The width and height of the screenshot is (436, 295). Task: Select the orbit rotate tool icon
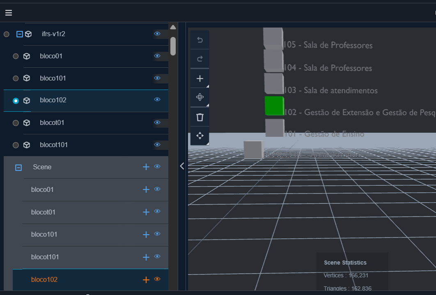200,97
